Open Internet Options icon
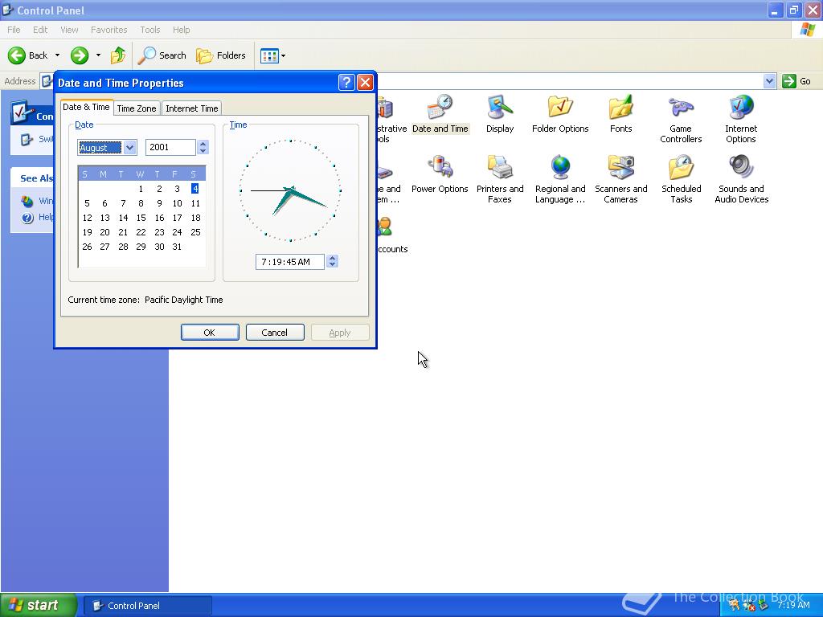Image resolution: width=823 pixels, height=617 pixels. coord(740,120)
